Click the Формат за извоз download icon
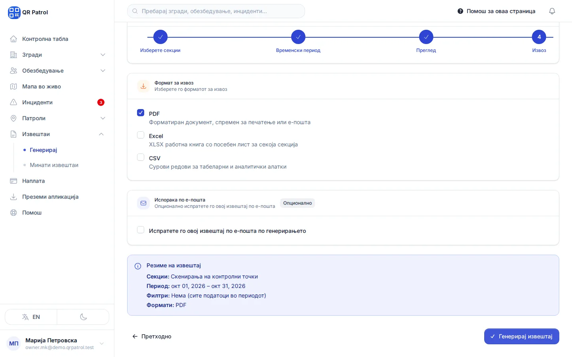572x357 pixels. [x=143, y=86]
